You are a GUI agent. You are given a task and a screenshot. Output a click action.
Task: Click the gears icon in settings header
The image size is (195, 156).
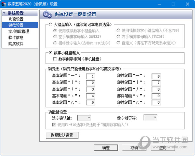(47, 14)
